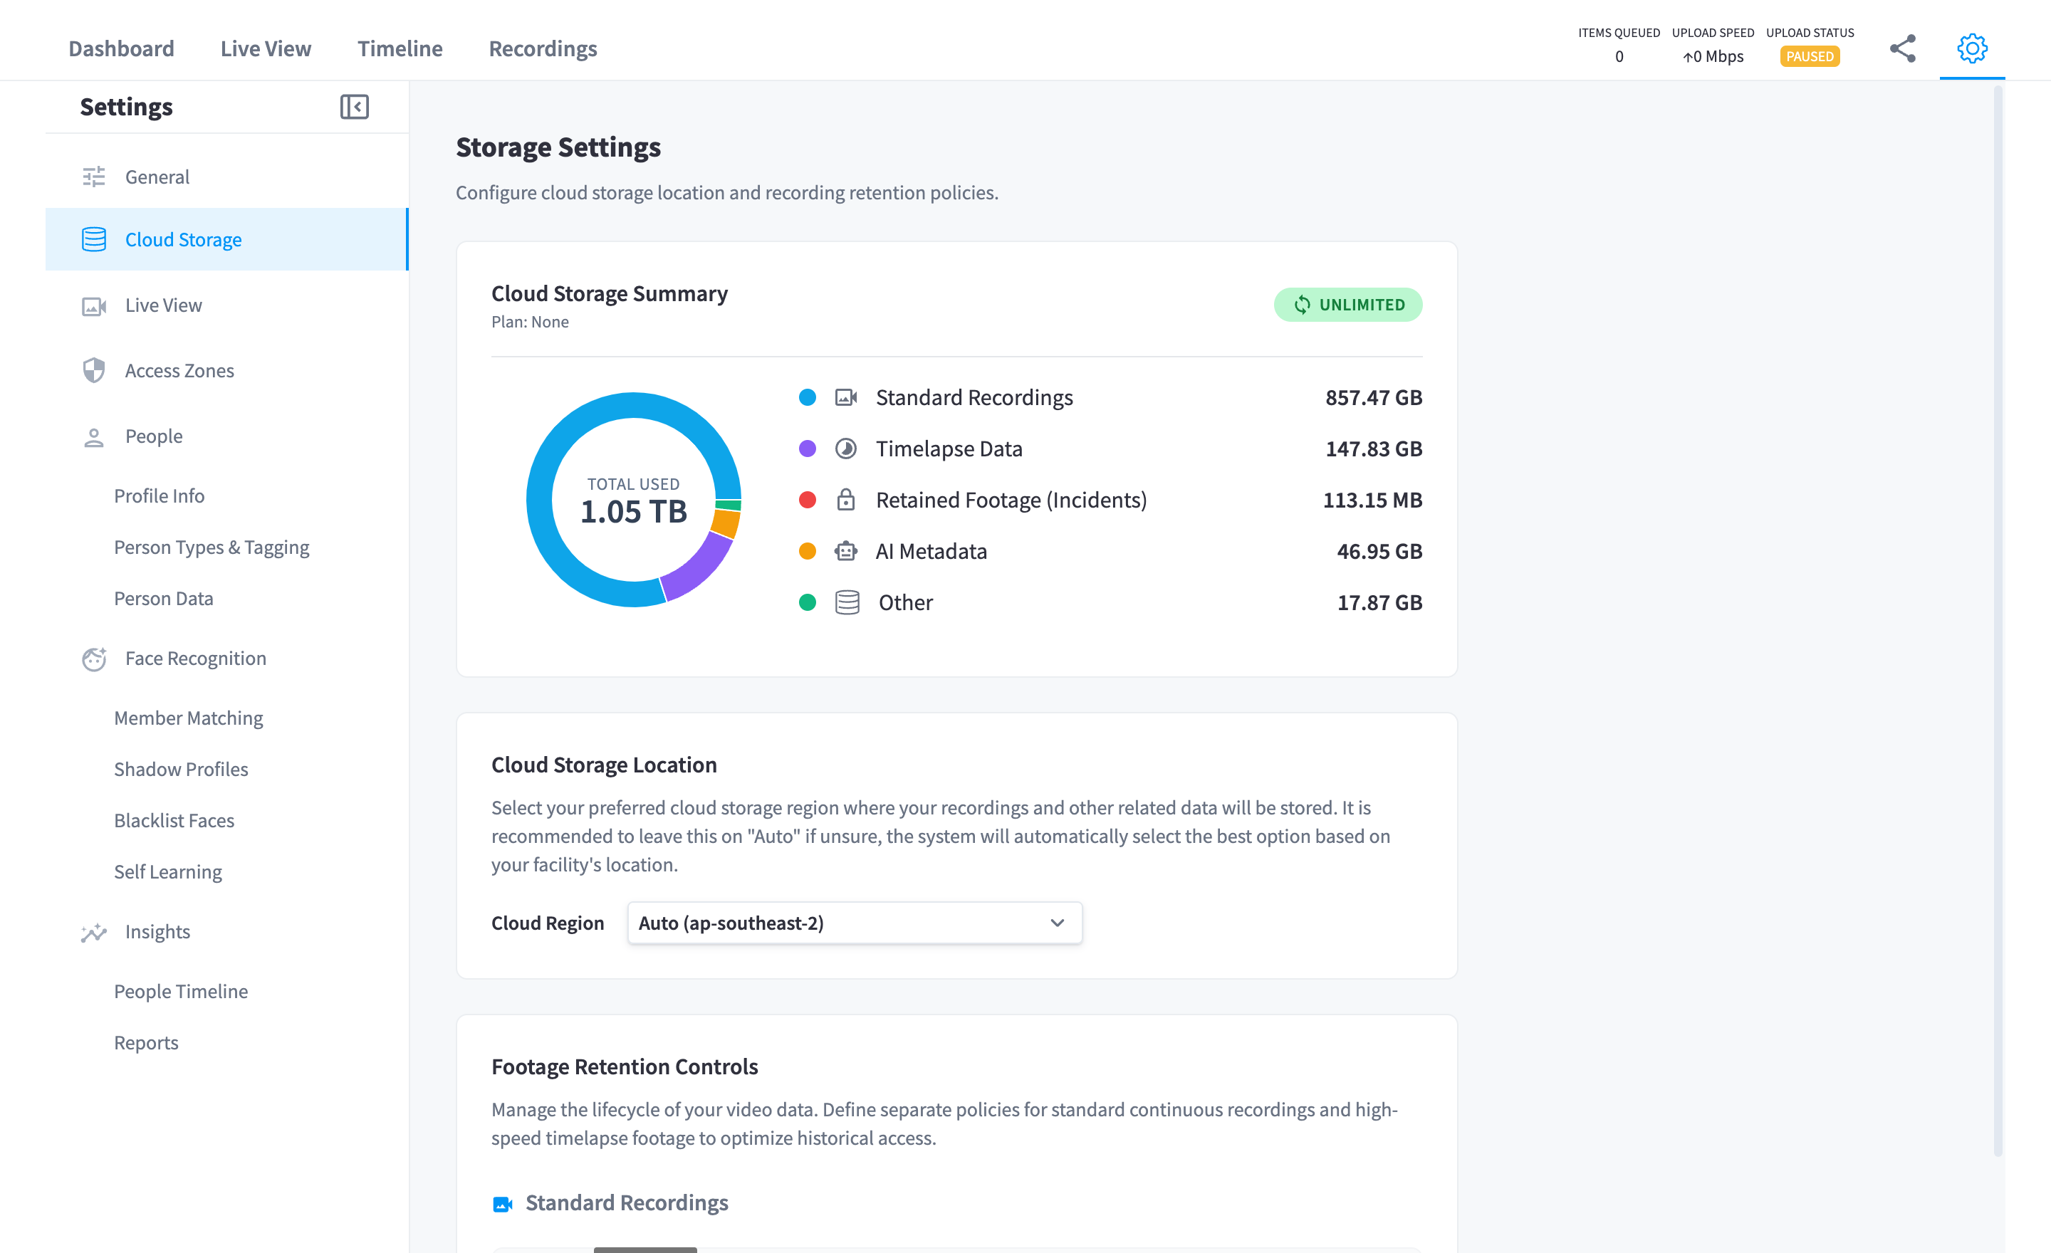Open People Timeline sub-item
Screen dimensions: 2051x1253
[x=181, y=992]
